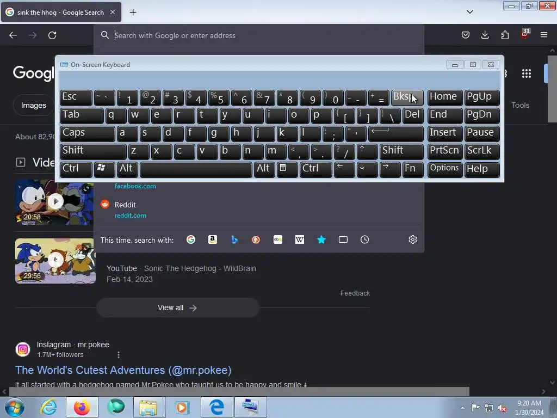Click the Firefox back arrow
Image resolution: width=557 pixels, height=418 pixels.
pos(13,35)
